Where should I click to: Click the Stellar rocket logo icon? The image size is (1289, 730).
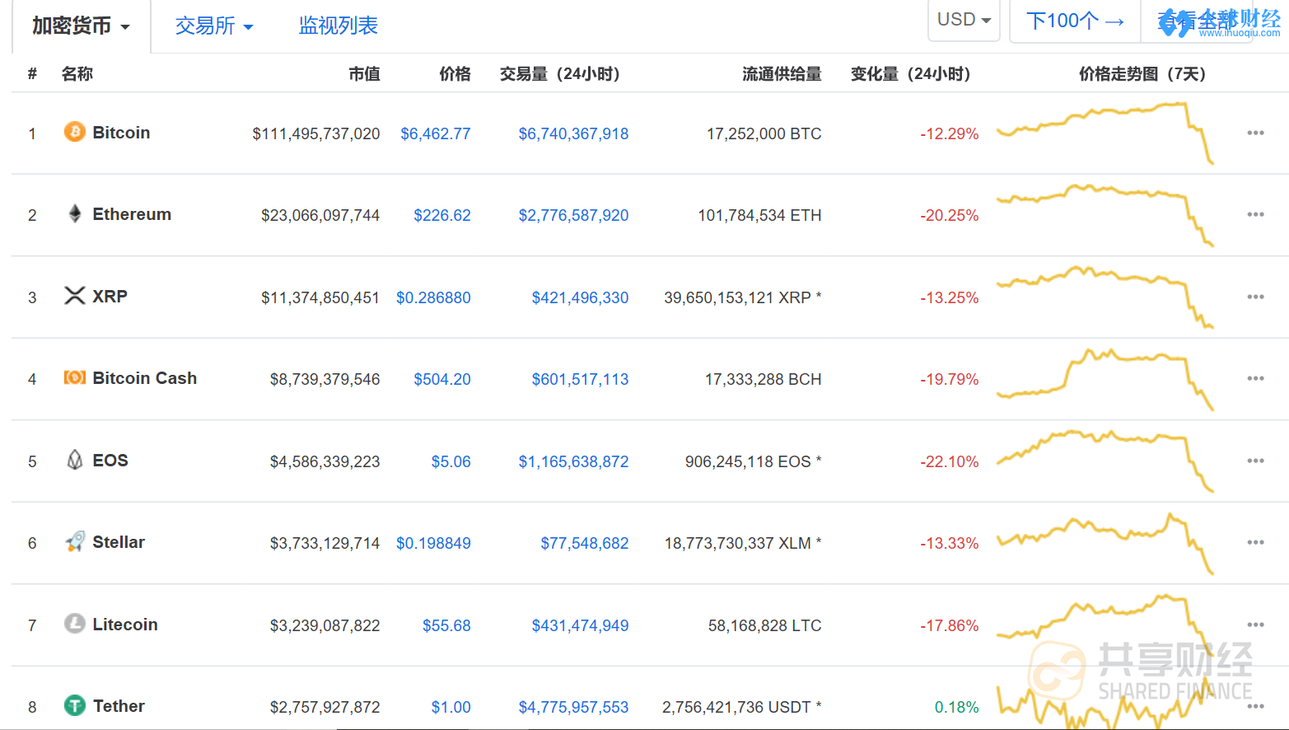(x=75, y=541)
